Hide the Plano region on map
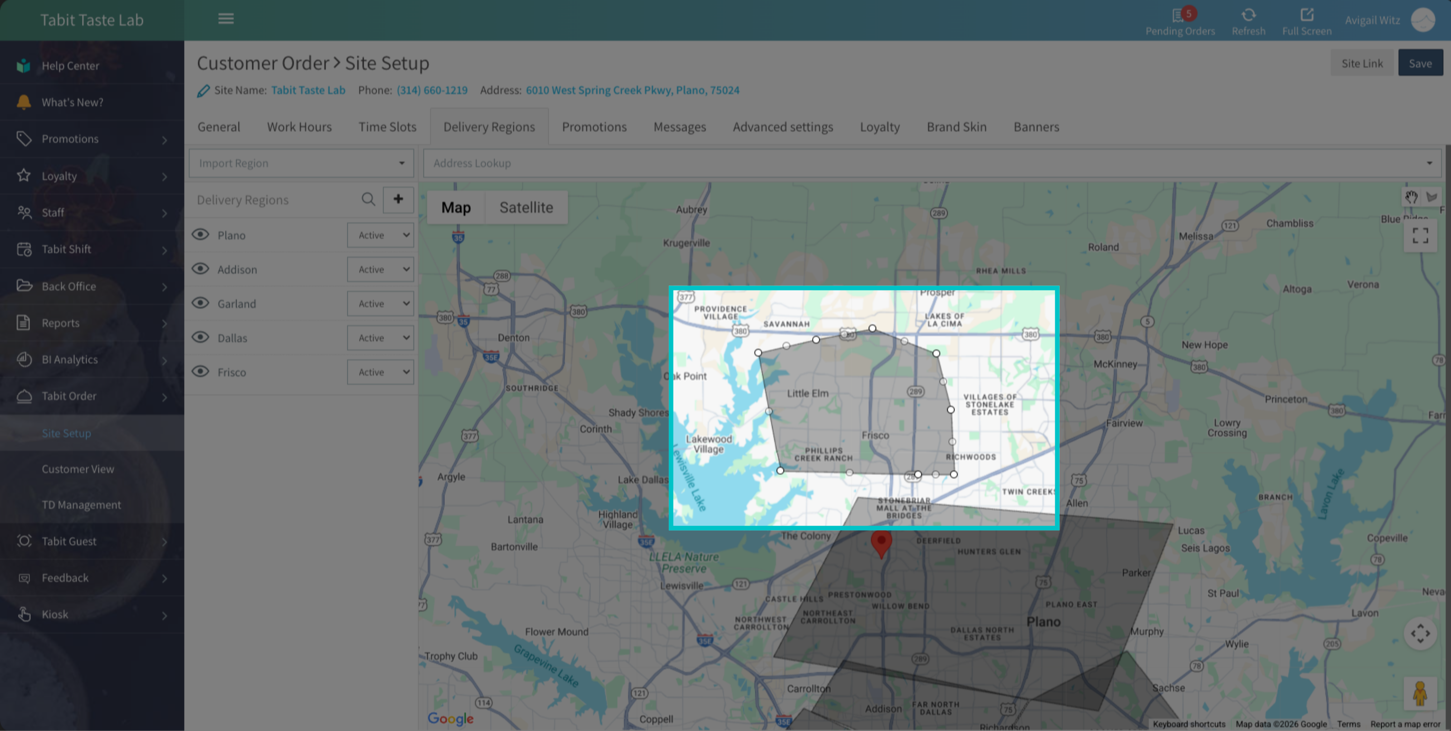The height and width of the screenshot is (731, 1451). pyautogui.click(x=200, y=235)
